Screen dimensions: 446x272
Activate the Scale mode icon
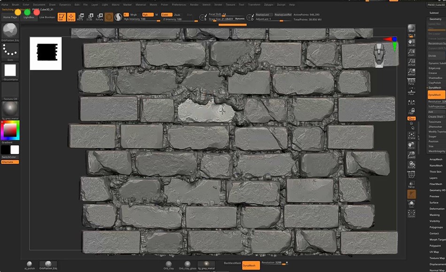click(x=89, y=17)
